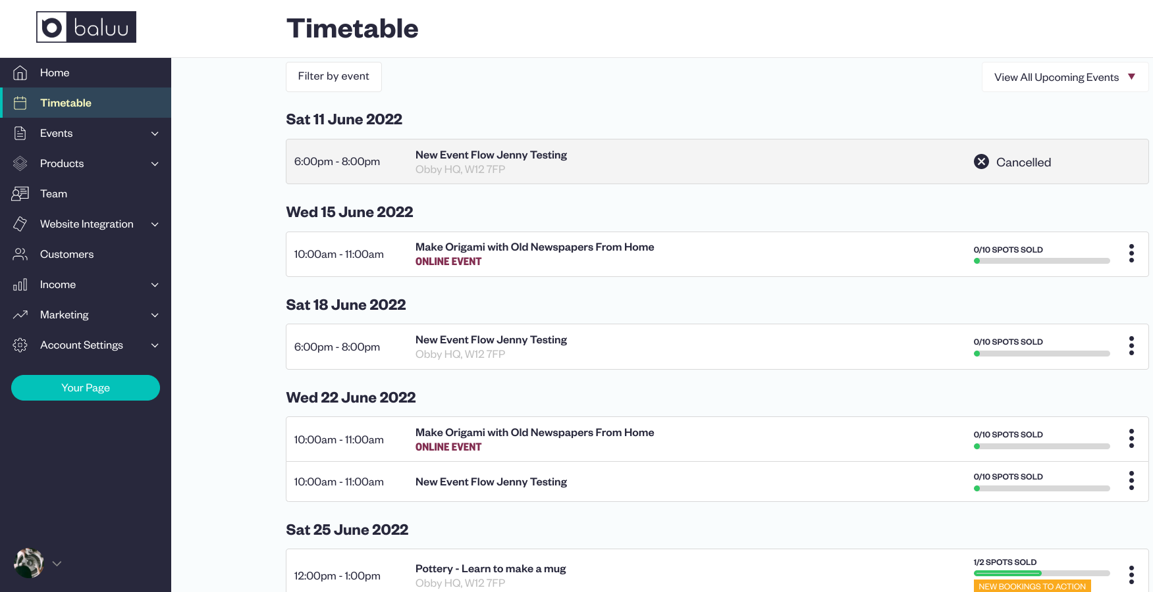
Task: Click the Your Page button
Action: [x=86, y=387]
